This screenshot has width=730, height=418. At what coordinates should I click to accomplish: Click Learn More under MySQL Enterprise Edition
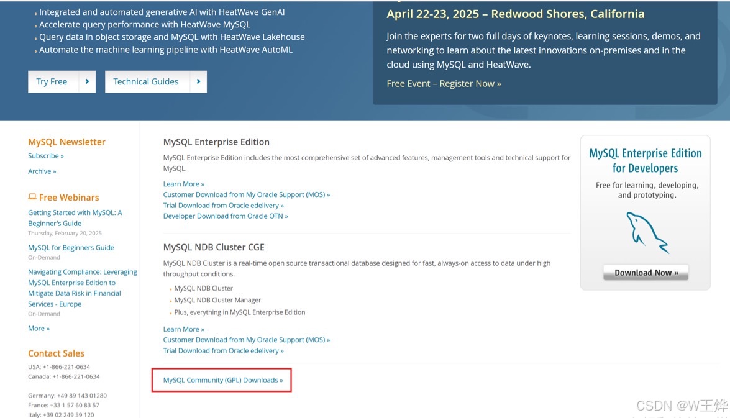pyautogui.click(x=182, y=183)
